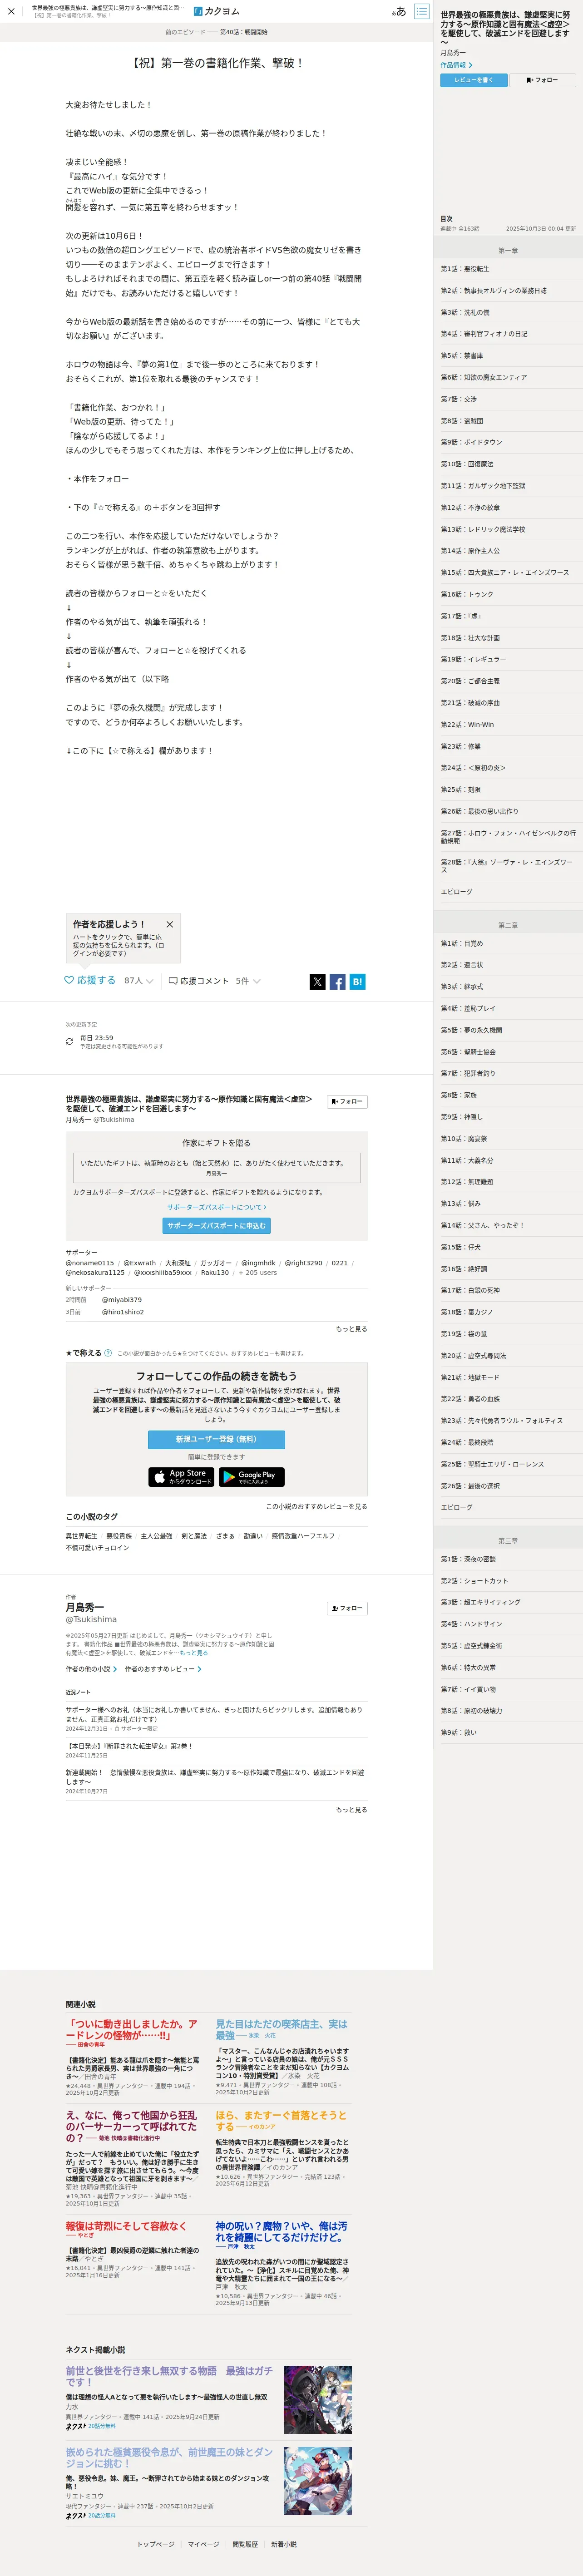Open sidebar author name 月島秀一
Viewport: 583px width, 2576px height.
point(453,52)
